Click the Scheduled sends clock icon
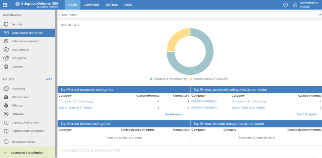The width and height of the screenshot is (322, 158). point(6,142)
